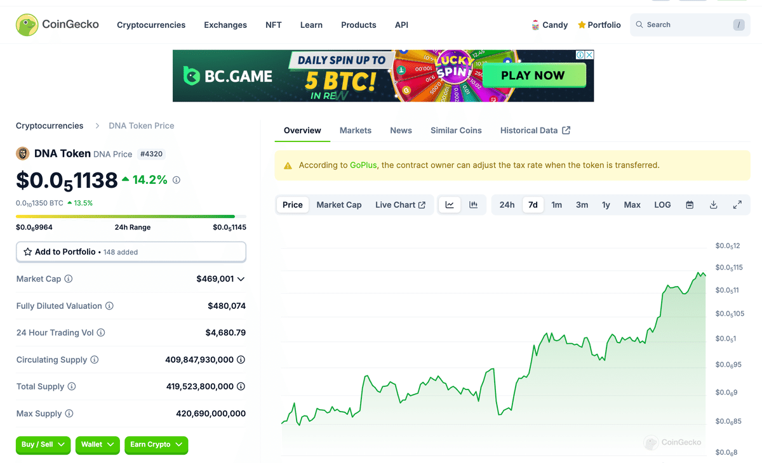This screenshot has height=463, width=762.
Task: Select the 24h time range
Action: coord(507,205)
